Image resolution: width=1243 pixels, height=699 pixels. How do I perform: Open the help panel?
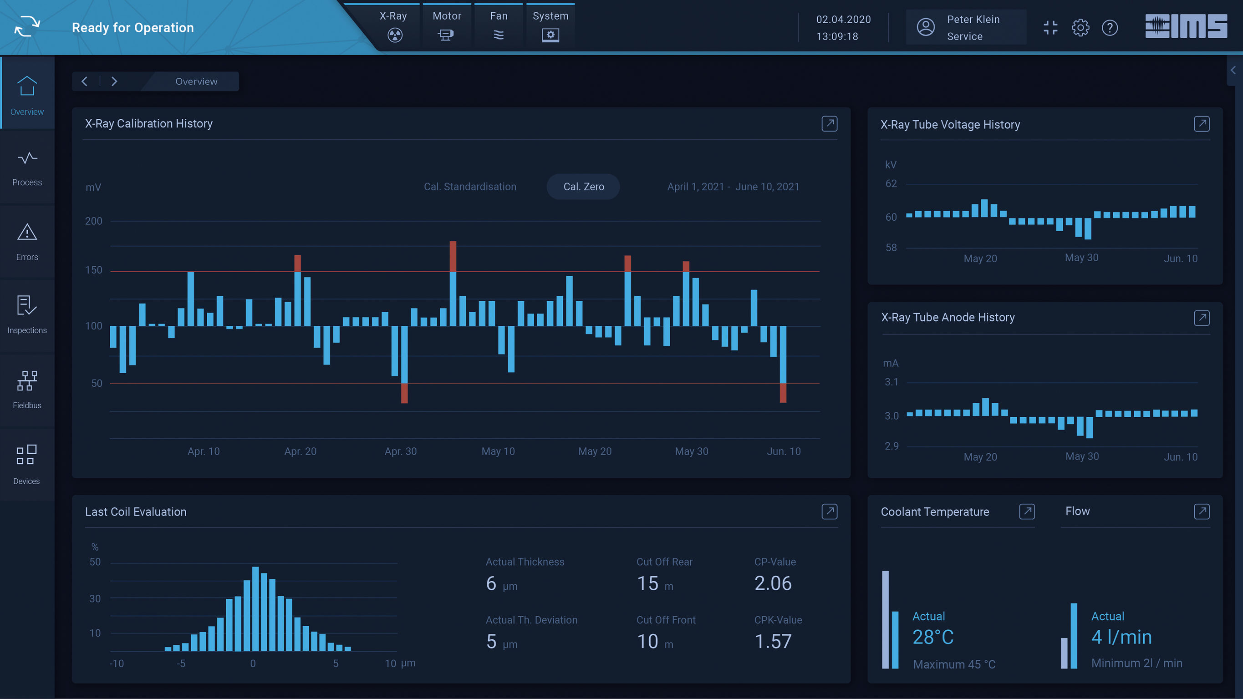[x=1111, y=28]
